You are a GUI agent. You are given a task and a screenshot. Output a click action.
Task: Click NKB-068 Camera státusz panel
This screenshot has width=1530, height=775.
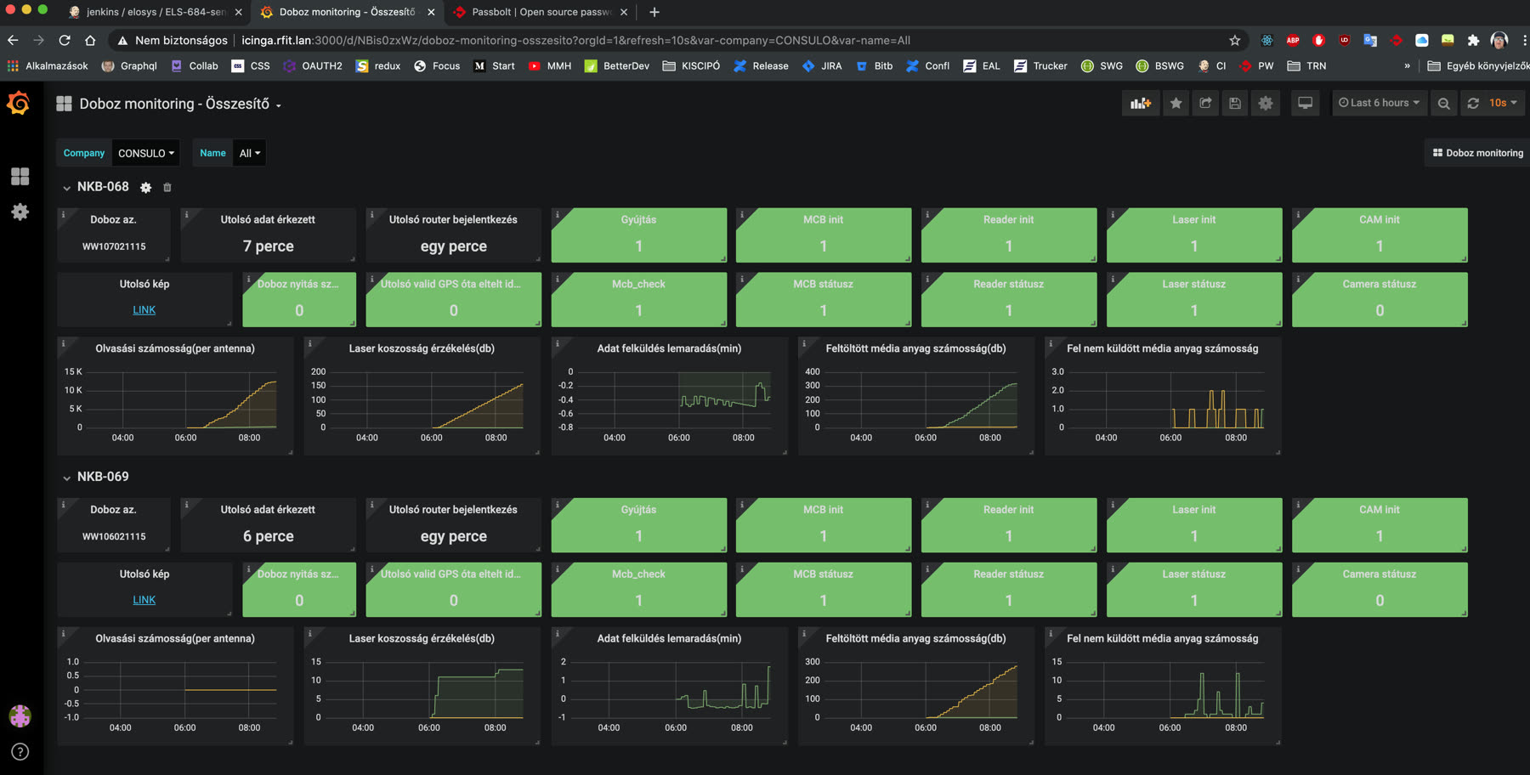point(1380,299)
